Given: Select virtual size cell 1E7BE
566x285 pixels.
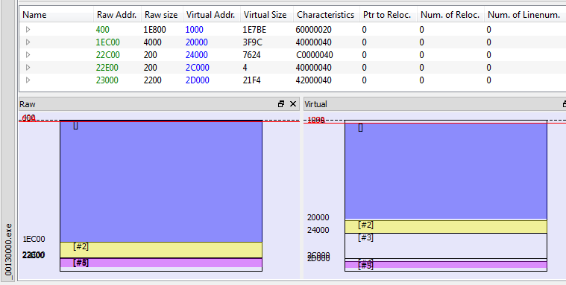Looking at the screenshot, I should (x=254, y=30).
